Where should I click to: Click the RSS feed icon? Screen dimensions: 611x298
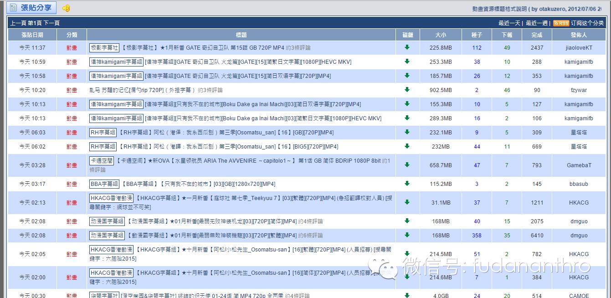tap(561, 23)
